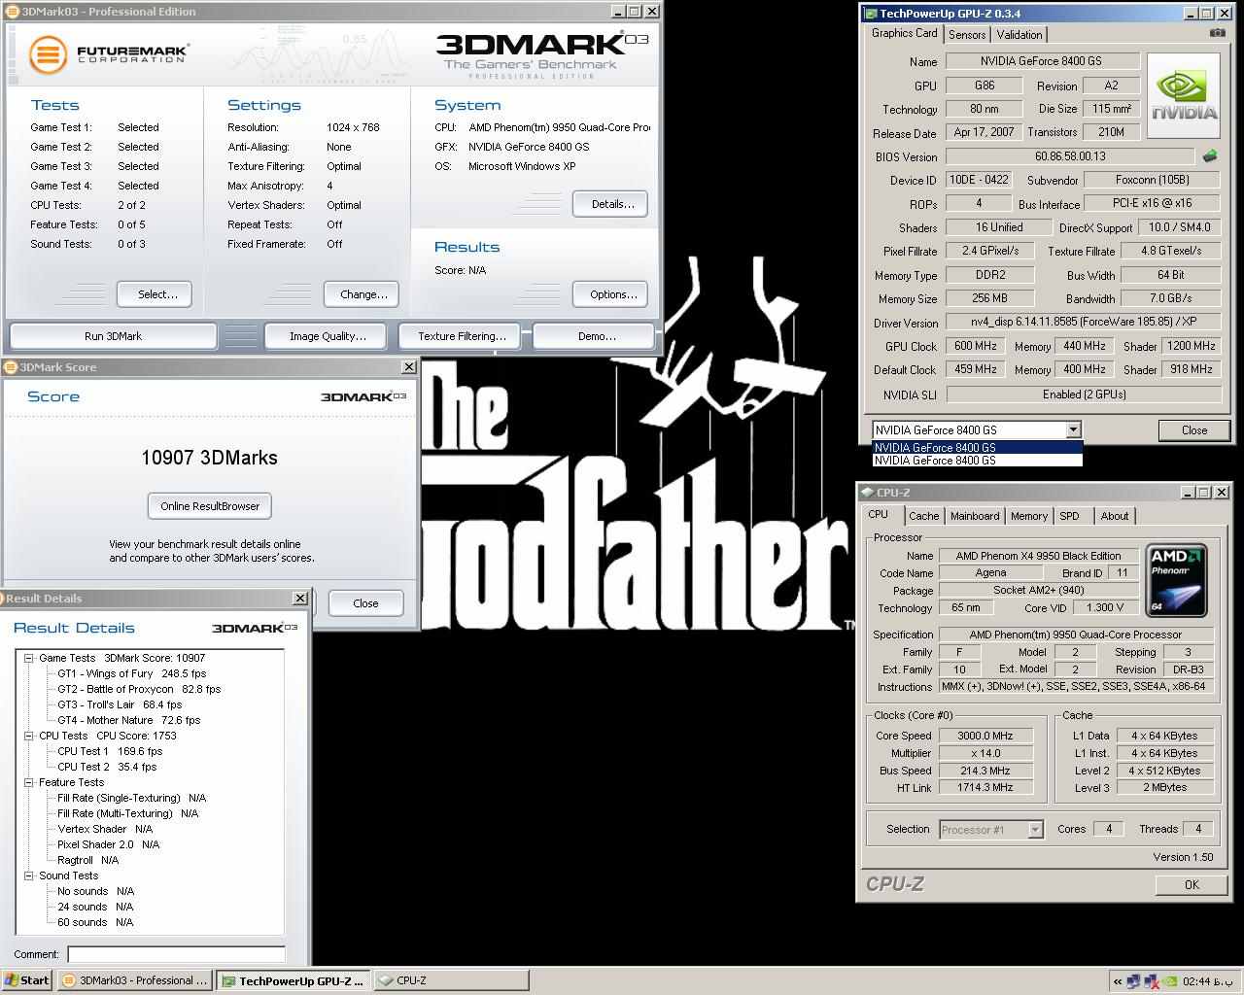Click the Select... tests button
Image resolution: width=1244 pixels, height=995 pixels.
[x=154, y=294]
